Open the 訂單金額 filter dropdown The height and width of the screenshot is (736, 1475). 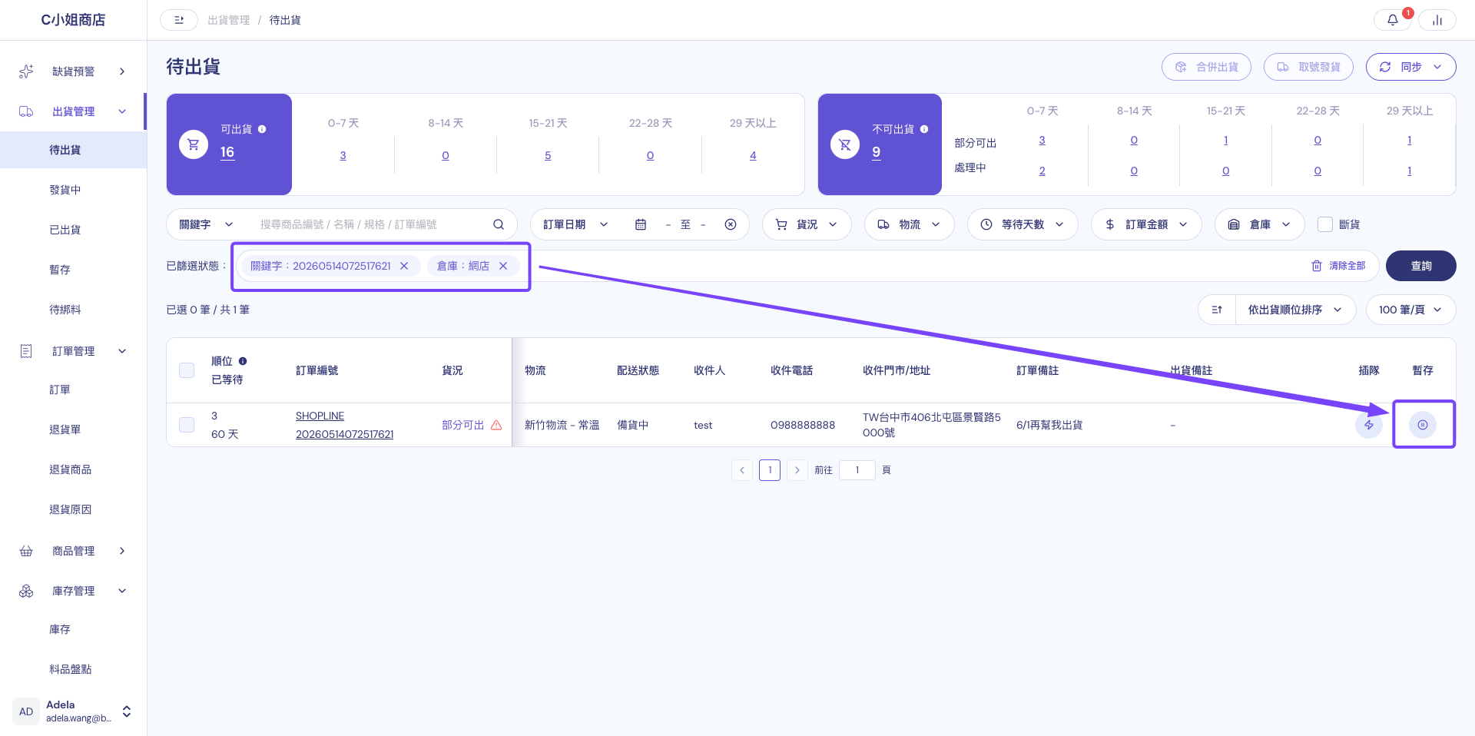pos(1146,224)
